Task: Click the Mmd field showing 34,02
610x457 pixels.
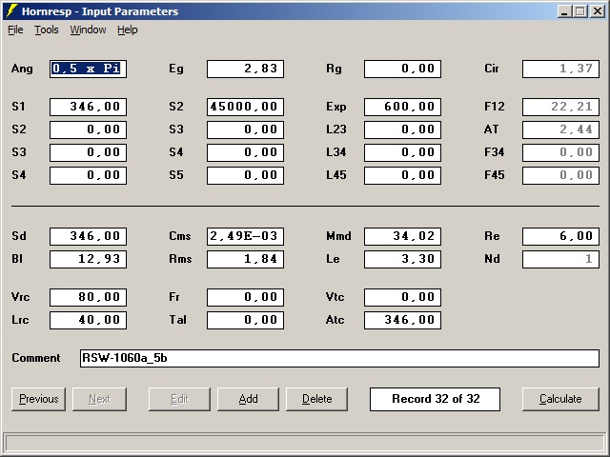Action: (402, 236)
